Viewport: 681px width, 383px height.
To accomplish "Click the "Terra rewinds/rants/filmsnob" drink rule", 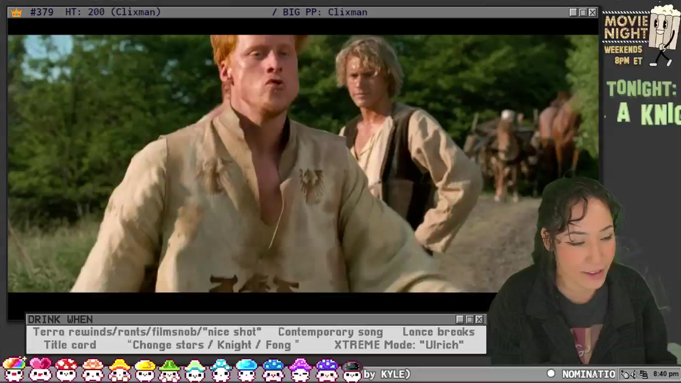I will 147,332.
